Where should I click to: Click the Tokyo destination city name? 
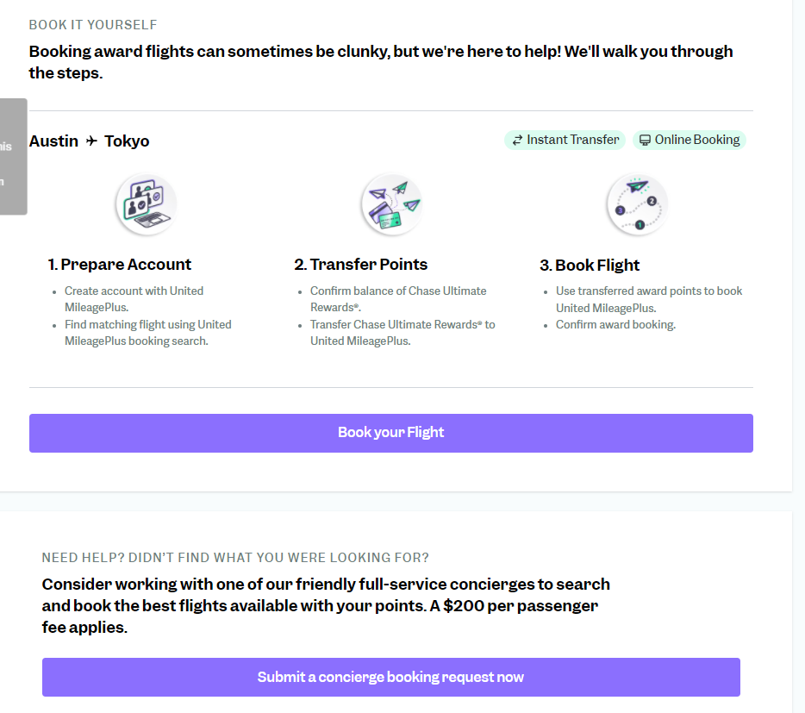[x=127, y=141]
